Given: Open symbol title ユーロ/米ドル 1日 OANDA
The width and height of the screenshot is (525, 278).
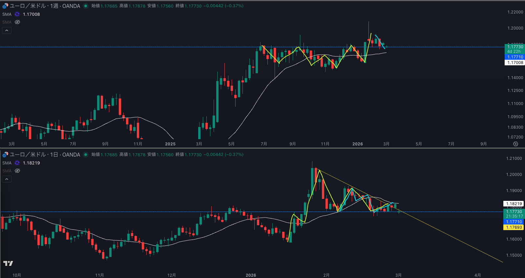Looking at the screenshot, I should click(x=45, y=155).
